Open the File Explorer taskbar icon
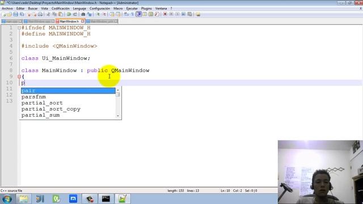This screenshot has width=363, height=204. point(23,199)
